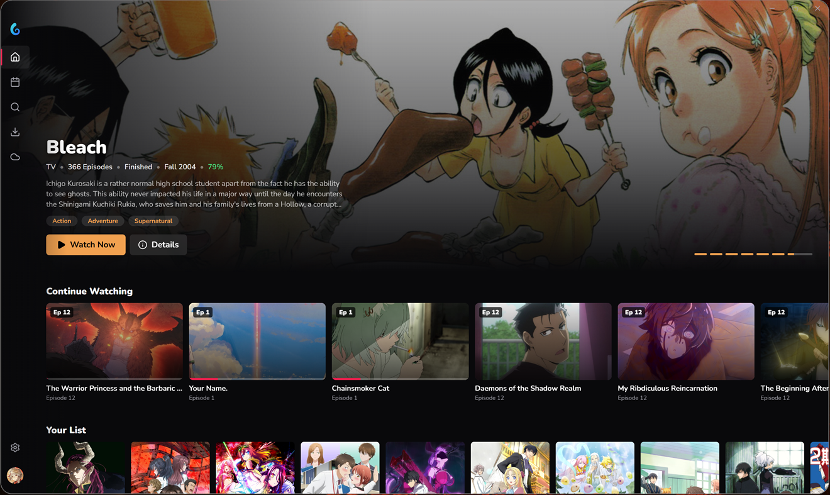Image resolution: width=830 pixels, height=495 pixels.
Task: Open the search icon in sidebar
Action: point(15,107)
